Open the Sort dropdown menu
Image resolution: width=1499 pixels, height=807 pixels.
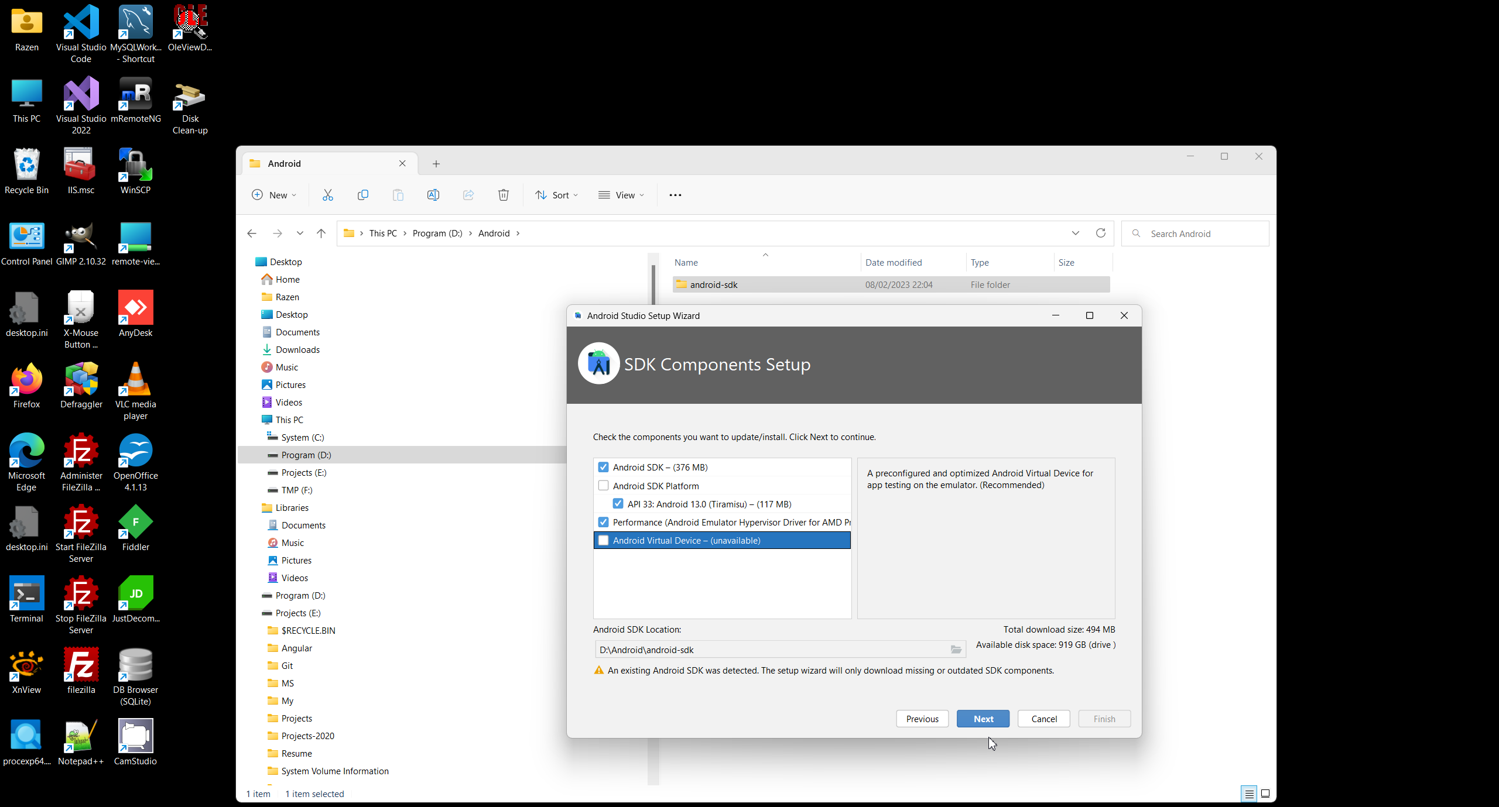click(x=556, y=195)
